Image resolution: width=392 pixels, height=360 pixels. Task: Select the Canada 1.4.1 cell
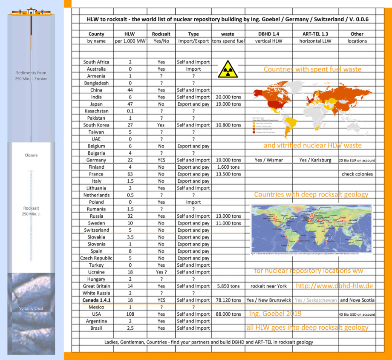coord(96,300)
